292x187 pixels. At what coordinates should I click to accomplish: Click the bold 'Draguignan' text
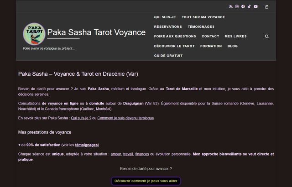point(133,104)
